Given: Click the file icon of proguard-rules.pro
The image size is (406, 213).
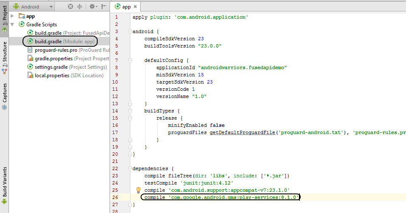Looking at the screenshot, I should point(30,50).
